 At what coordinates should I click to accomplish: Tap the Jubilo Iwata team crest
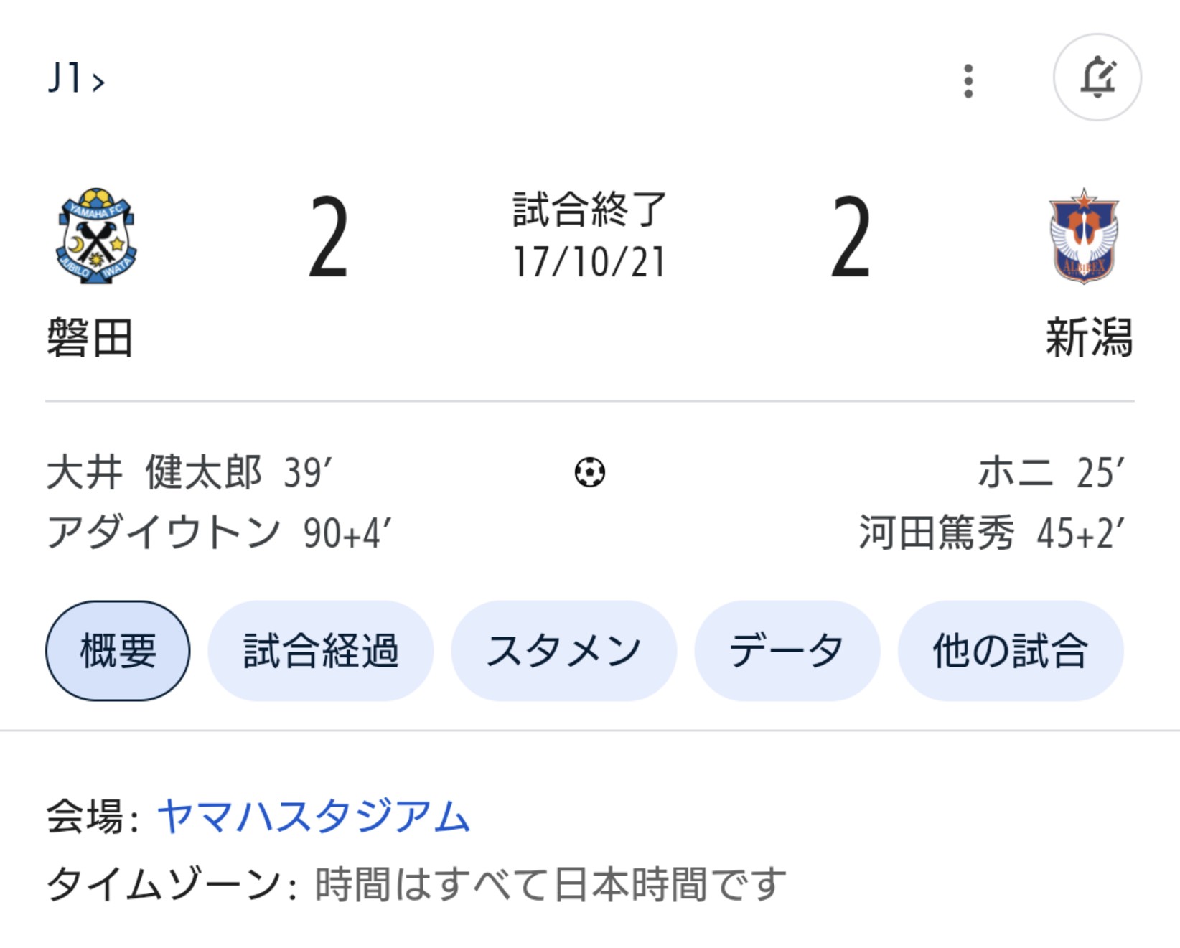tap(96, 236)
